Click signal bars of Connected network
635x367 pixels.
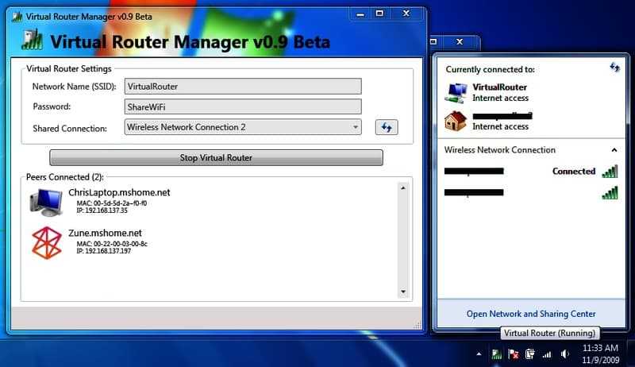coord(610,172)
